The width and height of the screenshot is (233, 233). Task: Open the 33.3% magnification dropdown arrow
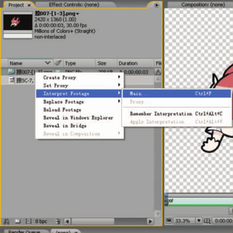pos(199,220)
